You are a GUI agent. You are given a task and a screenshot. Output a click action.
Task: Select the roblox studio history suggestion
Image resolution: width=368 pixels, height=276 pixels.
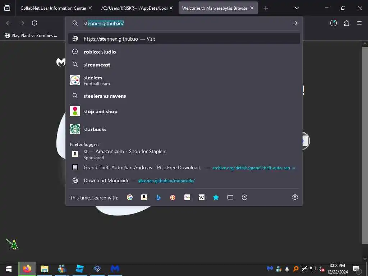[x=184, y=52]
